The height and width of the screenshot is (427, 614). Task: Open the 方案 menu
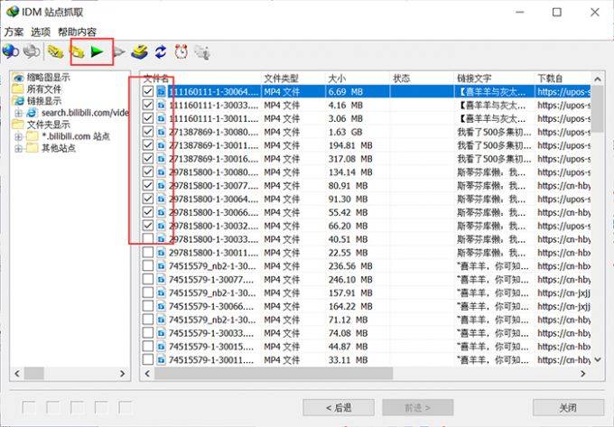coord(14,32)
